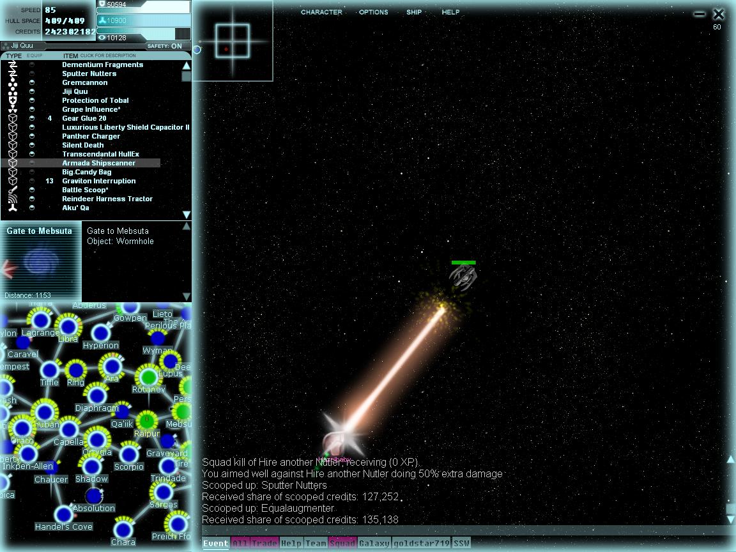Screen dimensions: 736x552
Task: Click the Dementium Fragments type icon
Action: pyautogui.click(x=12, y=65)
